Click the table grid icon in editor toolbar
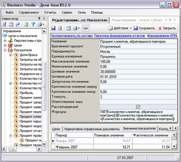The image size is (181, 162). 68,28
